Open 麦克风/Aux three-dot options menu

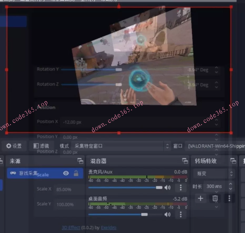pos(181,188)
